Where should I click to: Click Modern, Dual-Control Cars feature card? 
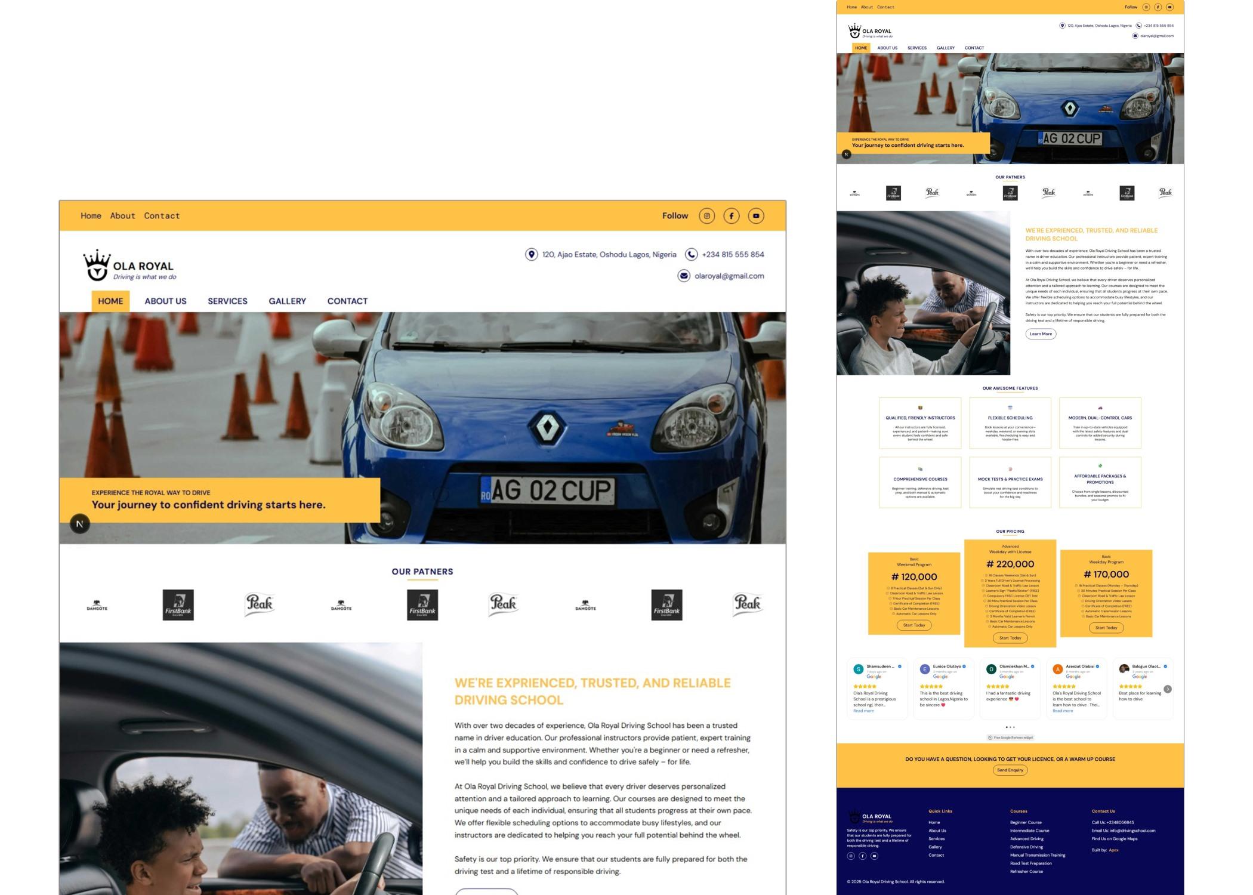click(x=1100, y=423)
